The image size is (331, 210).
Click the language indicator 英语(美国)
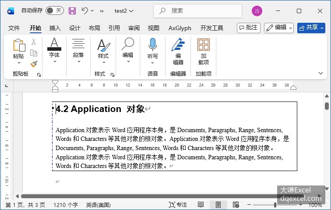[x=98, y=205]
